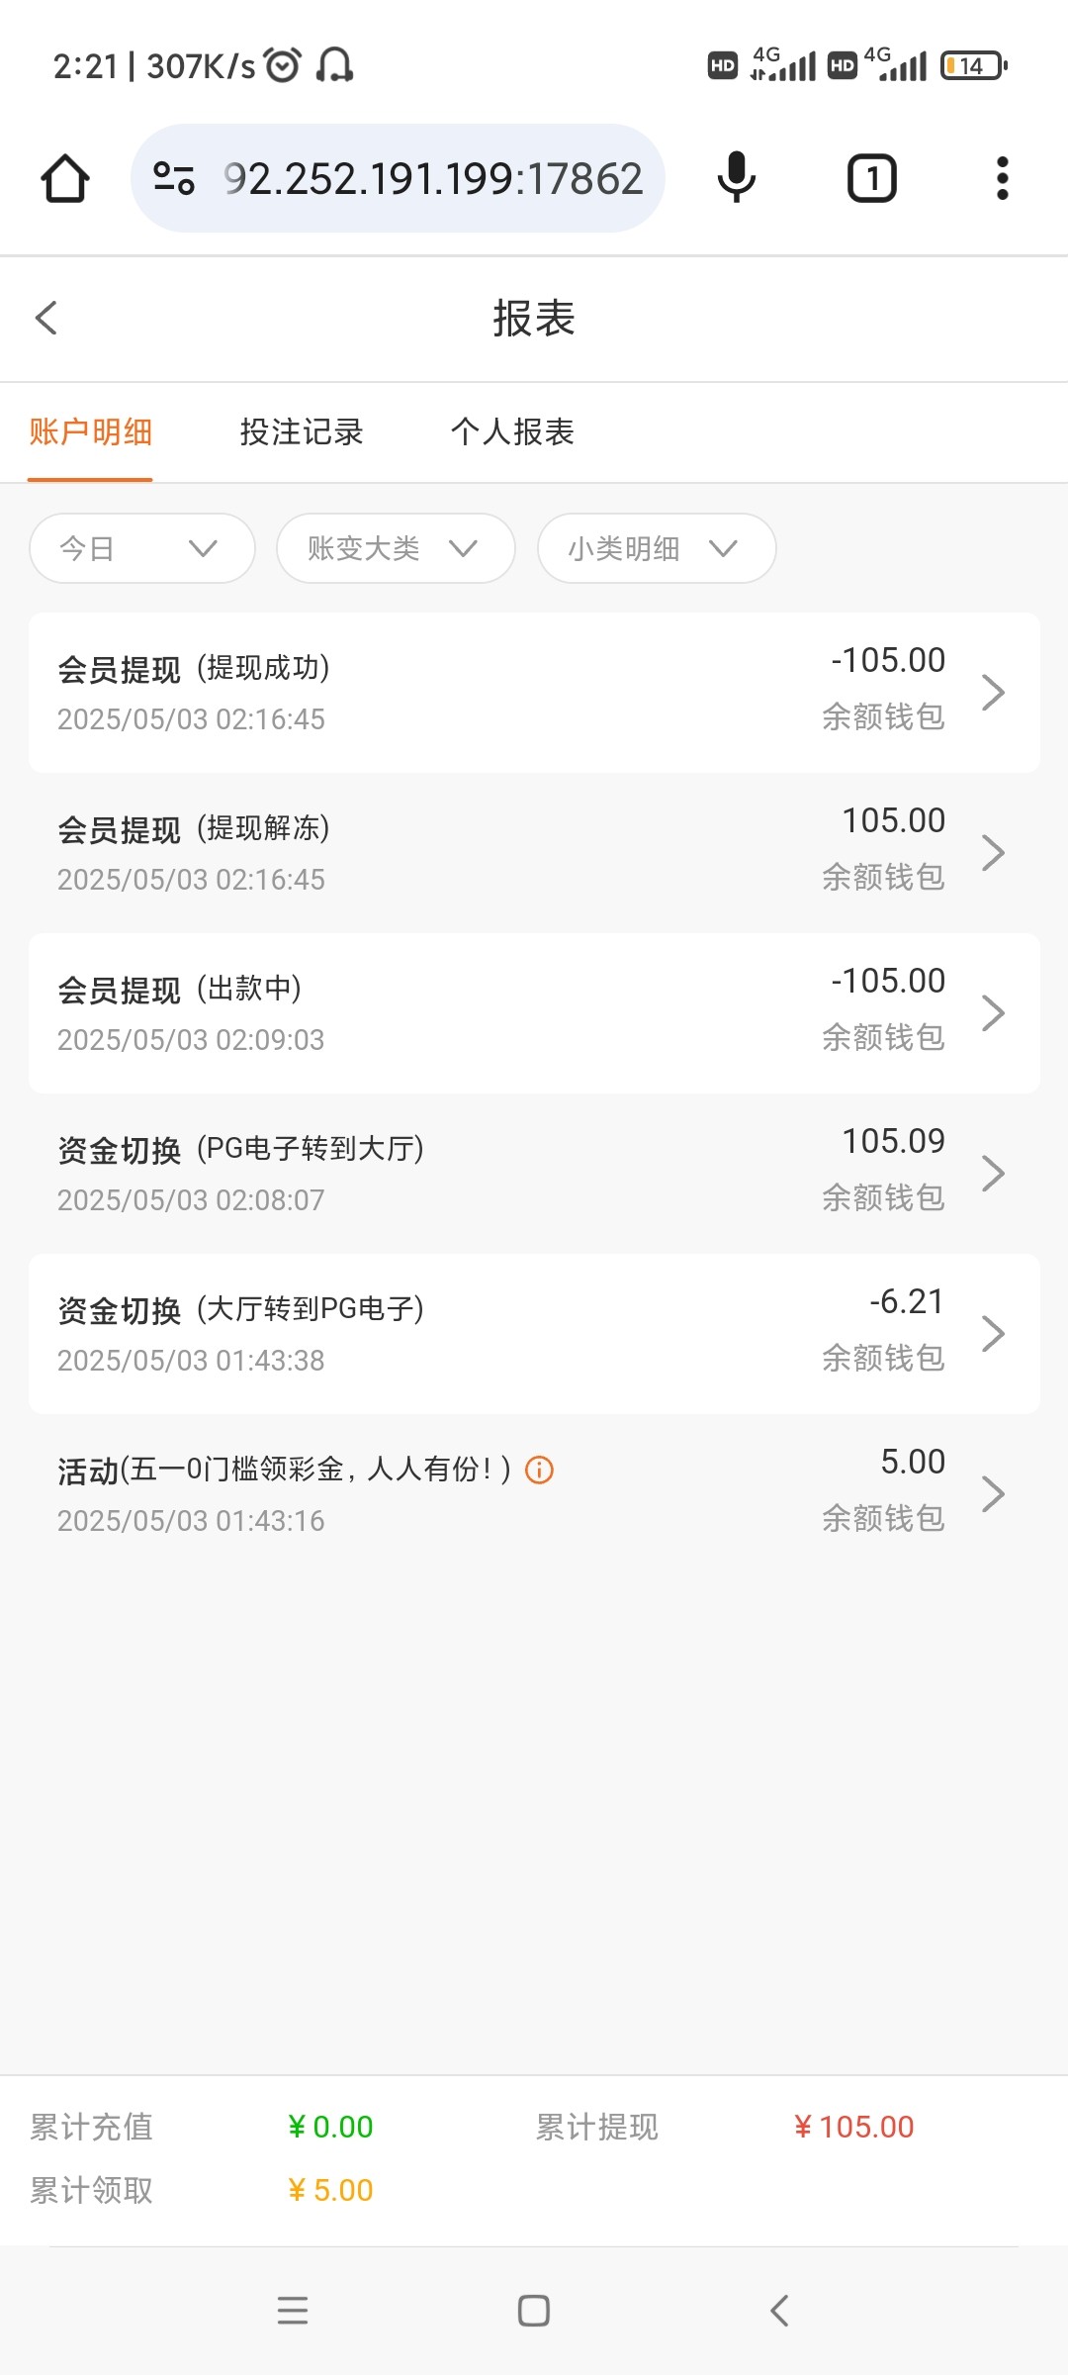Open the 小类明细 subcategory dropdown
The image size is (1068, 2375).
(657, 548)
